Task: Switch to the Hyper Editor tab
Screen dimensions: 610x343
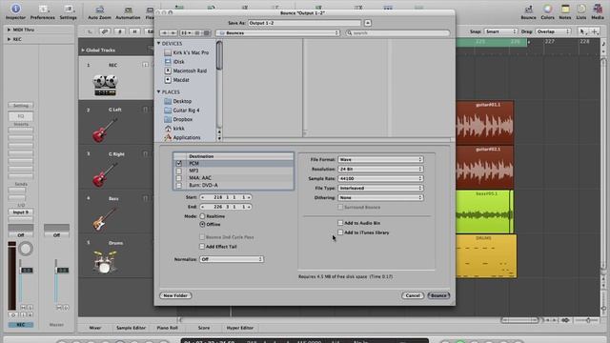Action: 239,328
